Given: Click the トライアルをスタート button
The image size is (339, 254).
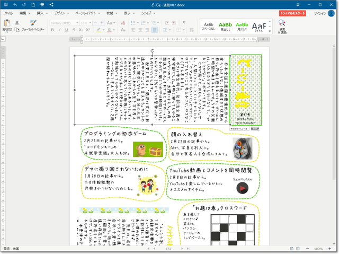Looking at the screenshot, I should pyautogui.click(x=293, y=12).
